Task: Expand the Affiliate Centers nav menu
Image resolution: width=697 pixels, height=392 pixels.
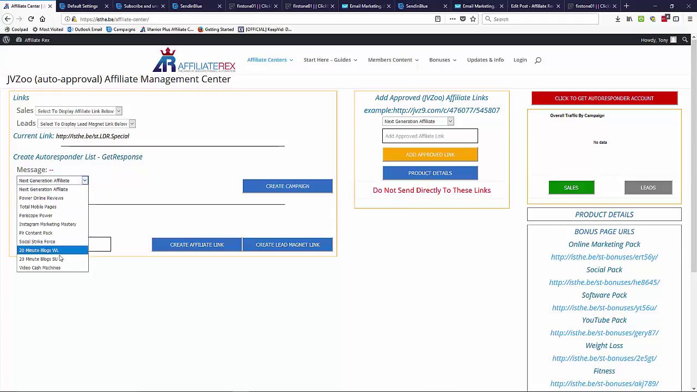Action: pyautogui.click(x=270, y=60)
